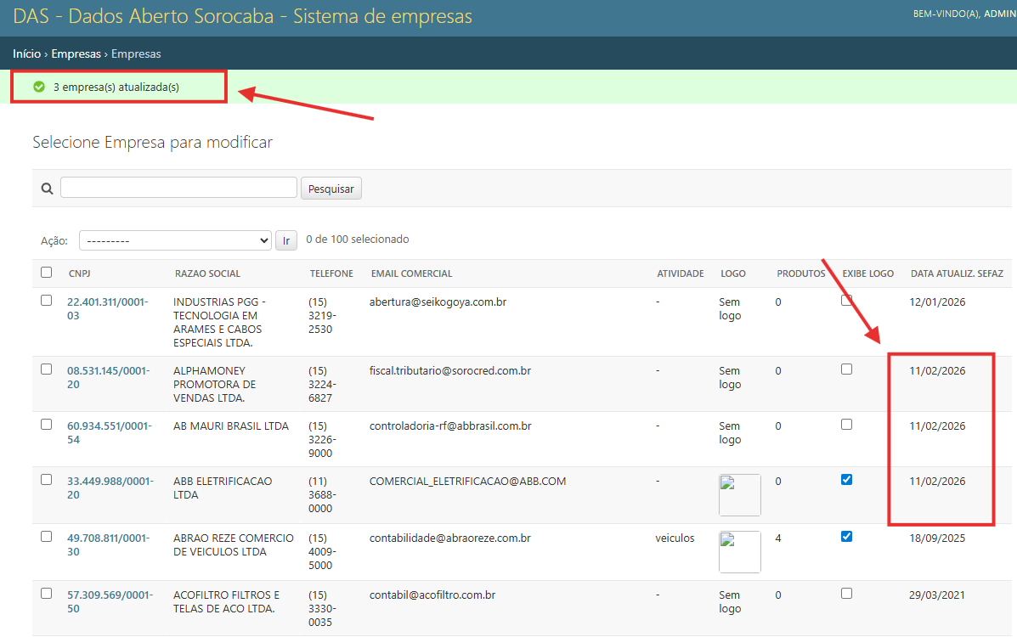Viewport: 1017px width, 637px height.
Task: Open CNPJ 22.401.311/0001-03 record
Action: pyautogui.click(x=107, y=308)
